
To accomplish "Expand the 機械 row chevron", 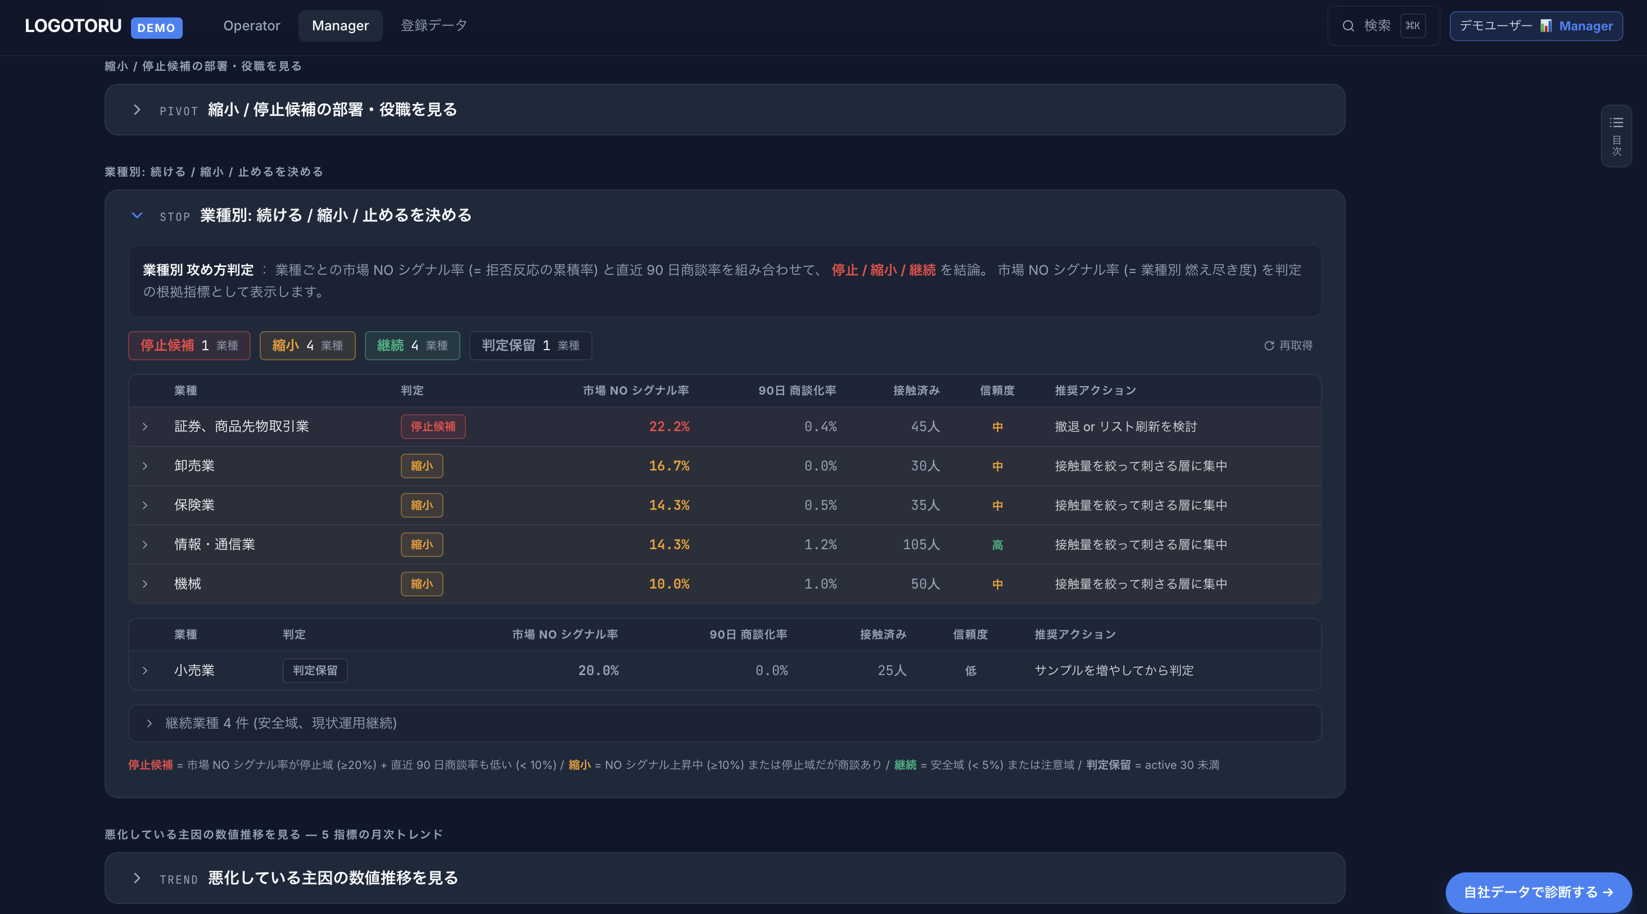I will pos(145,583).
